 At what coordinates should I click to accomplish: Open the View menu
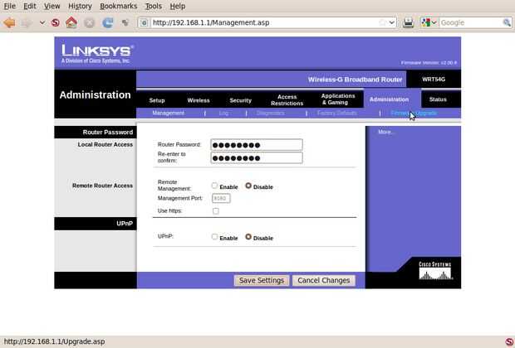51,6
